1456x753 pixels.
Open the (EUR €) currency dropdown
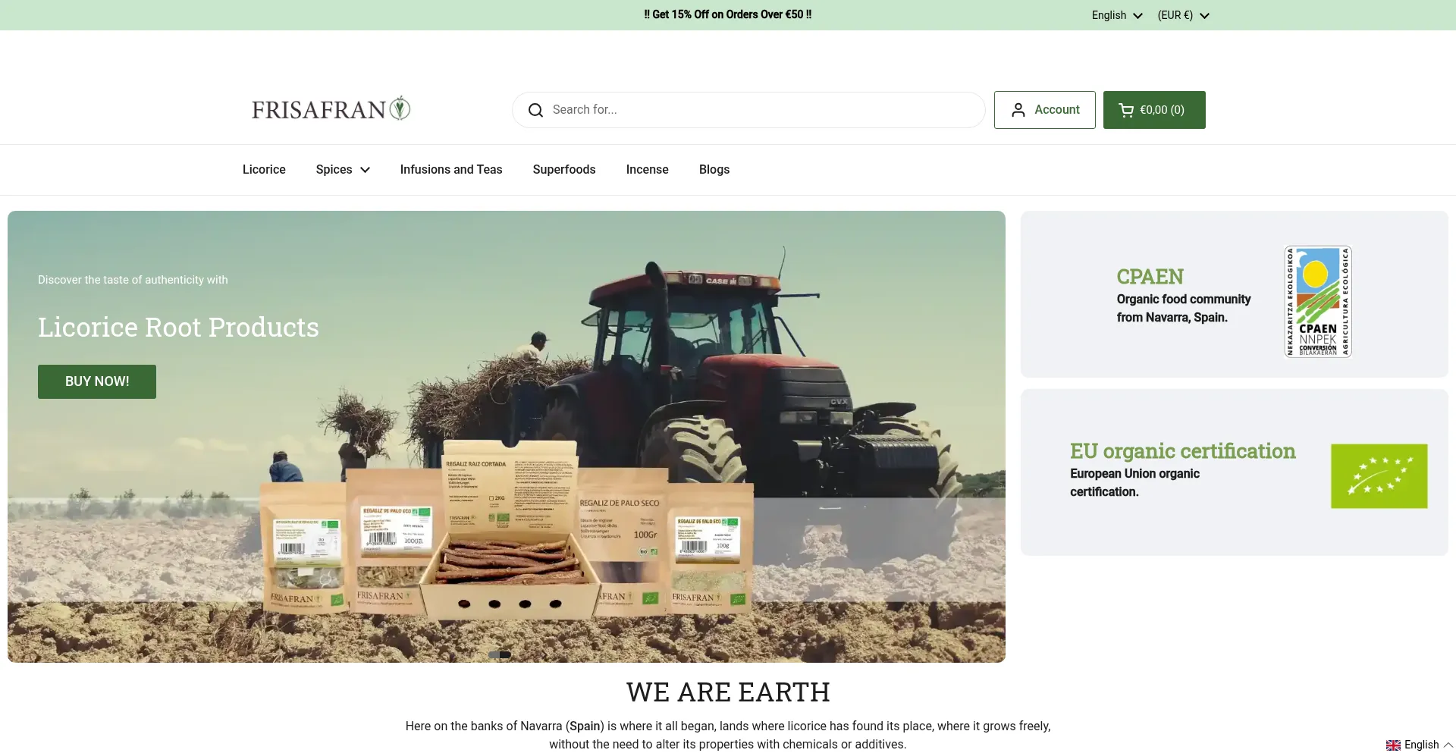[1183, 15]
